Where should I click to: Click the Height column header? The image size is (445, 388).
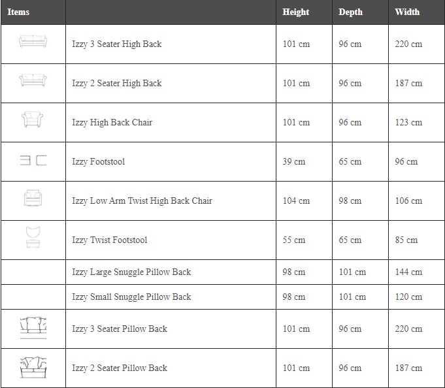296,12
